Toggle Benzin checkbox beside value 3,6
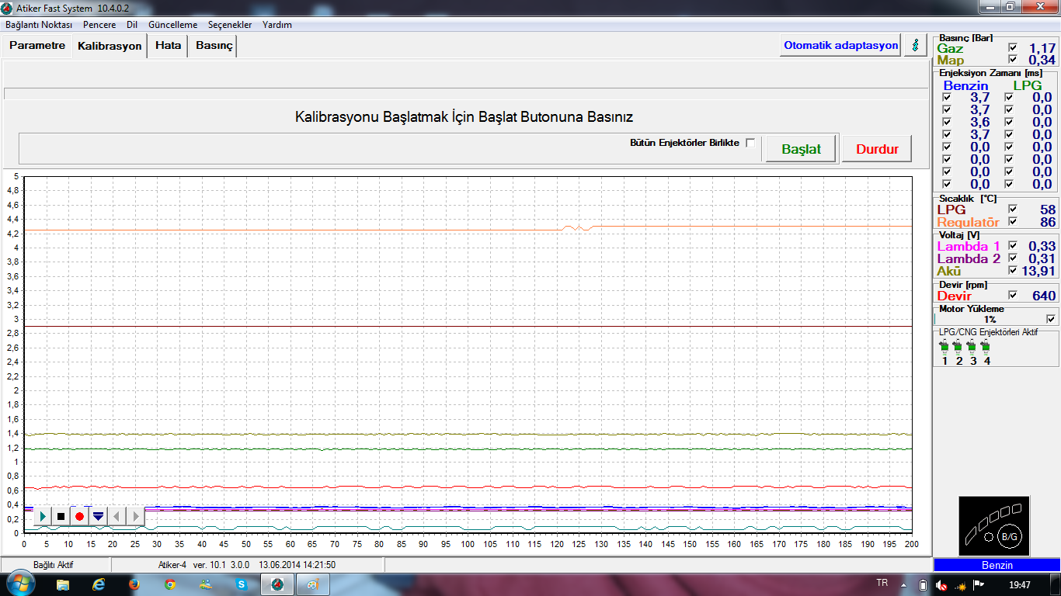 (946, 123)
